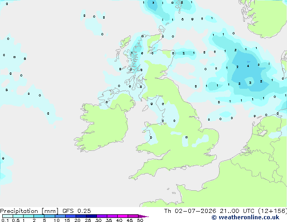The image size is (287, 222).
Task: Click the 30–35 mm purple legend swatch
Action: click(102, 216)
